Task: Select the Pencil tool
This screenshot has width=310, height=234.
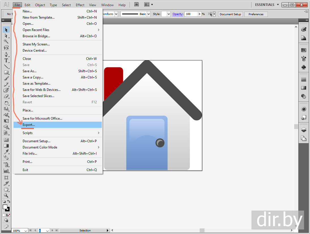Action: [x=6, y=84]
